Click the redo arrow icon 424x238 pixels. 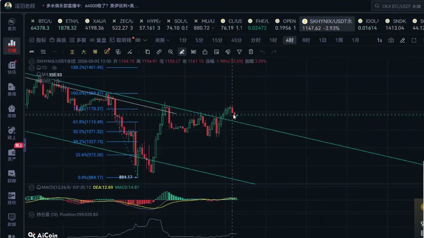click(274, 52)
